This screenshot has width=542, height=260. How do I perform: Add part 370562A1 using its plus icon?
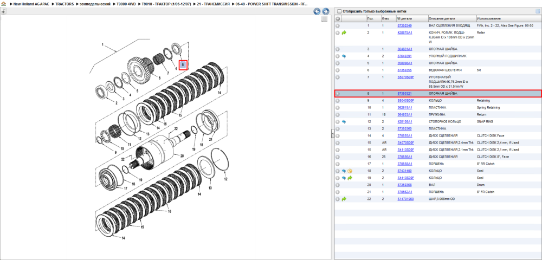point(338,192)
